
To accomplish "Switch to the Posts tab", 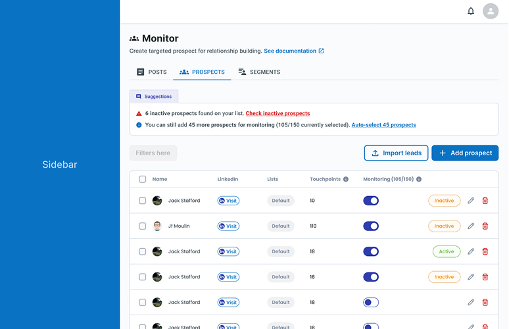I will point(151,72).
